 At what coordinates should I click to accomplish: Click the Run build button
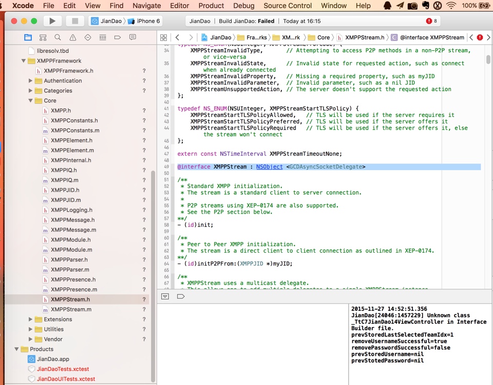52,21
